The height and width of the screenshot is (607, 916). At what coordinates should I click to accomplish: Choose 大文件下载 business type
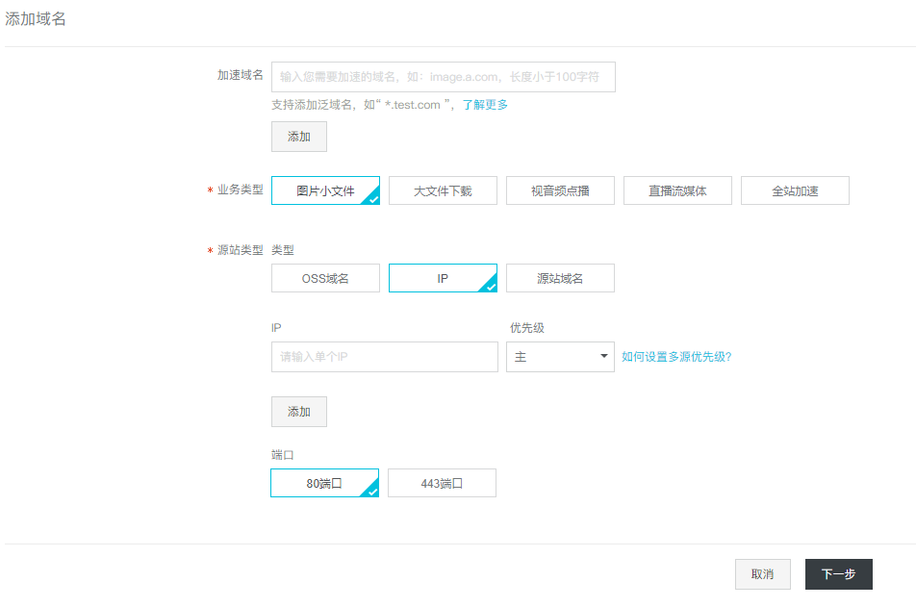pos(443,190)
